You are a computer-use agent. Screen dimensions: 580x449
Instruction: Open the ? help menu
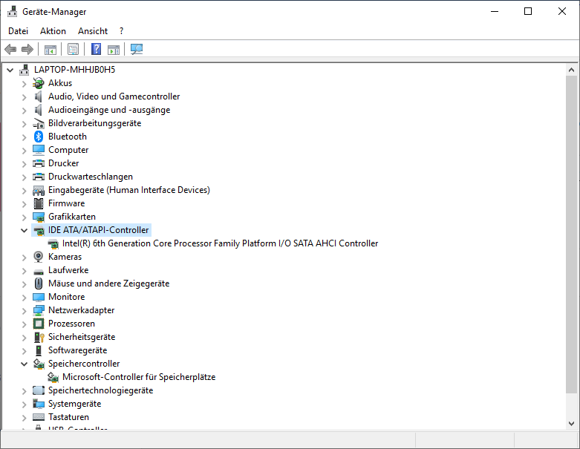pos(121,31)
